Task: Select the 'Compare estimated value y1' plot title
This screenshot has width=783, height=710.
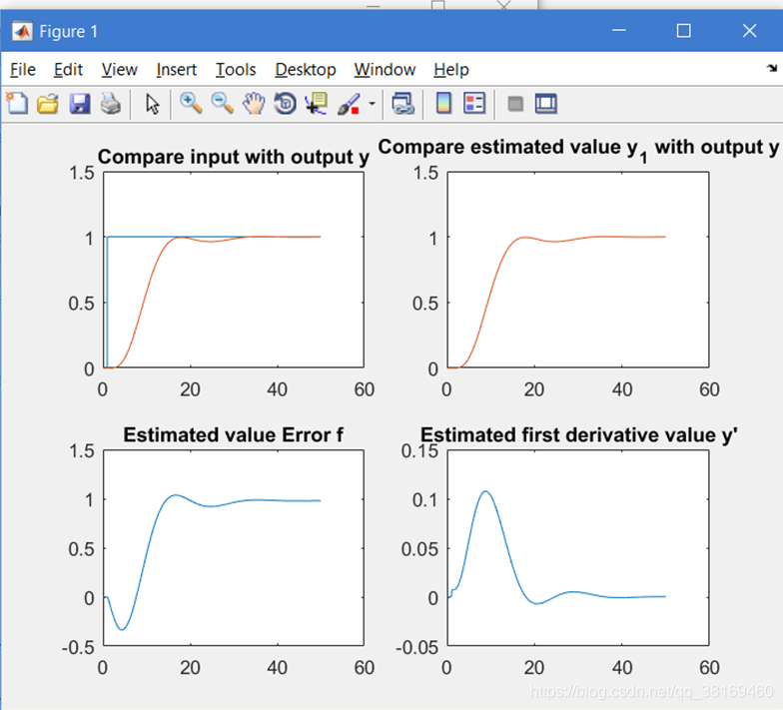Action: pos(577,148)
